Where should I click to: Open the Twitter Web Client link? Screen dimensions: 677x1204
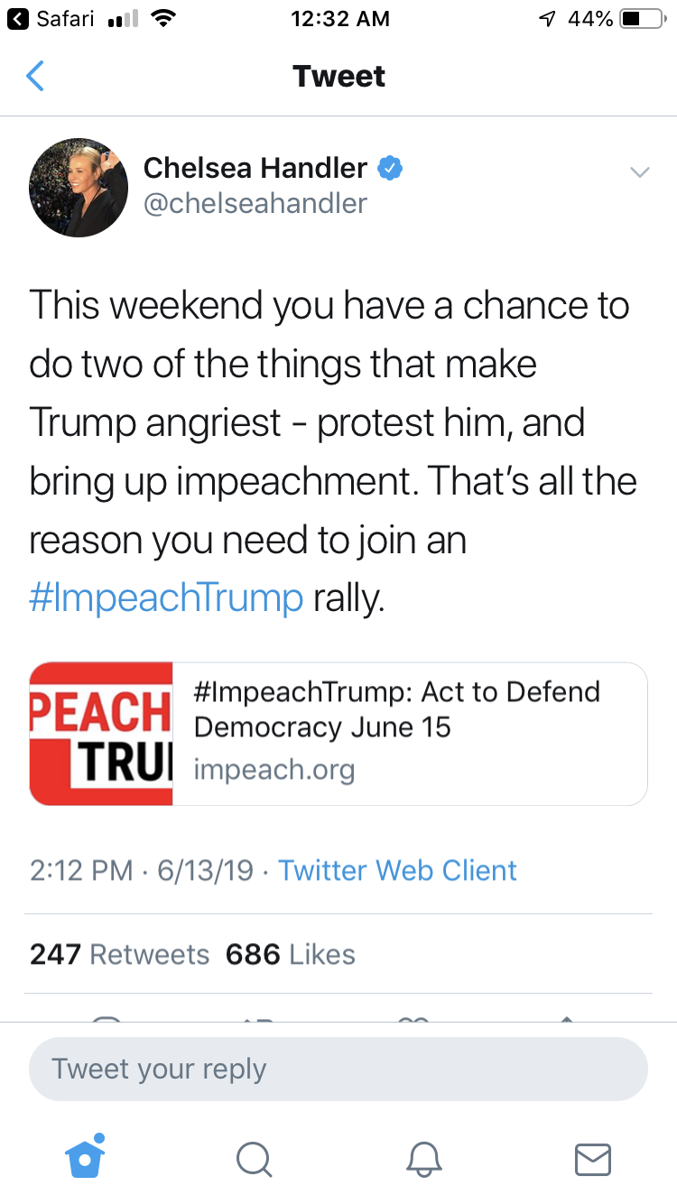pos(397,870)
